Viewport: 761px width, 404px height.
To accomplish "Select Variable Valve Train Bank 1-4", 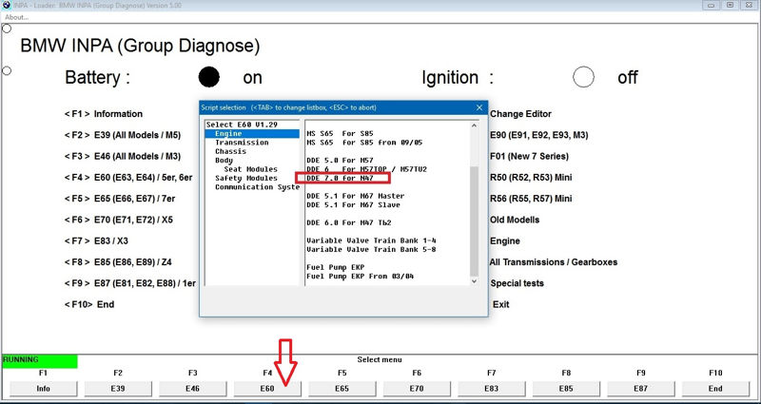I will pyautogui.click(x=369, y=240).
